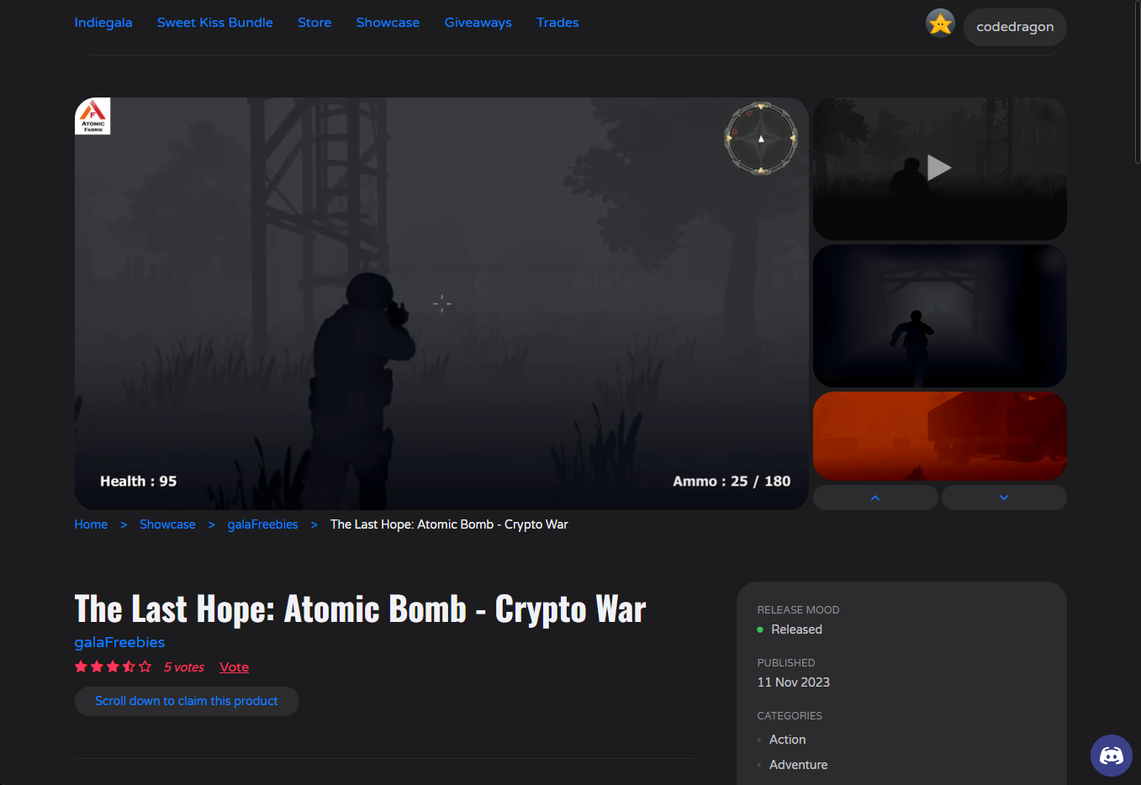Click the 11 Nov 2023 published date
The width and height of the screenshot is (1141, 785).
793,682
